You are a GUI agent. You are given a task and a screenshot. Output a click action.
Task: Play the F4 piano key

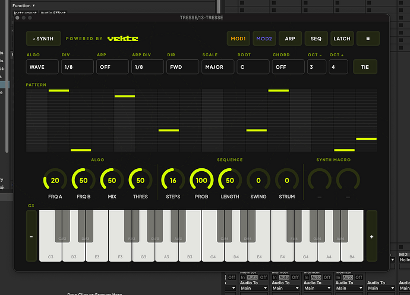(x=282, y=252)
